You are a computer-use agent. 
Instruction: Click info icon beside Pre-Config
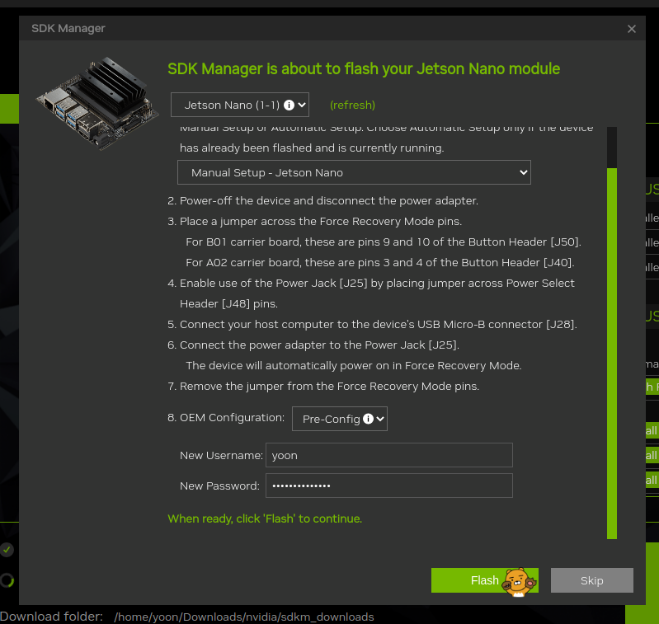point(368,419)
